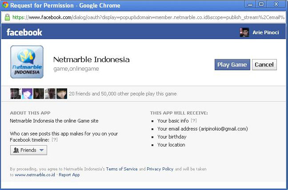Visit www.netmarble.co.id link
288x190 pixels.
35,175
